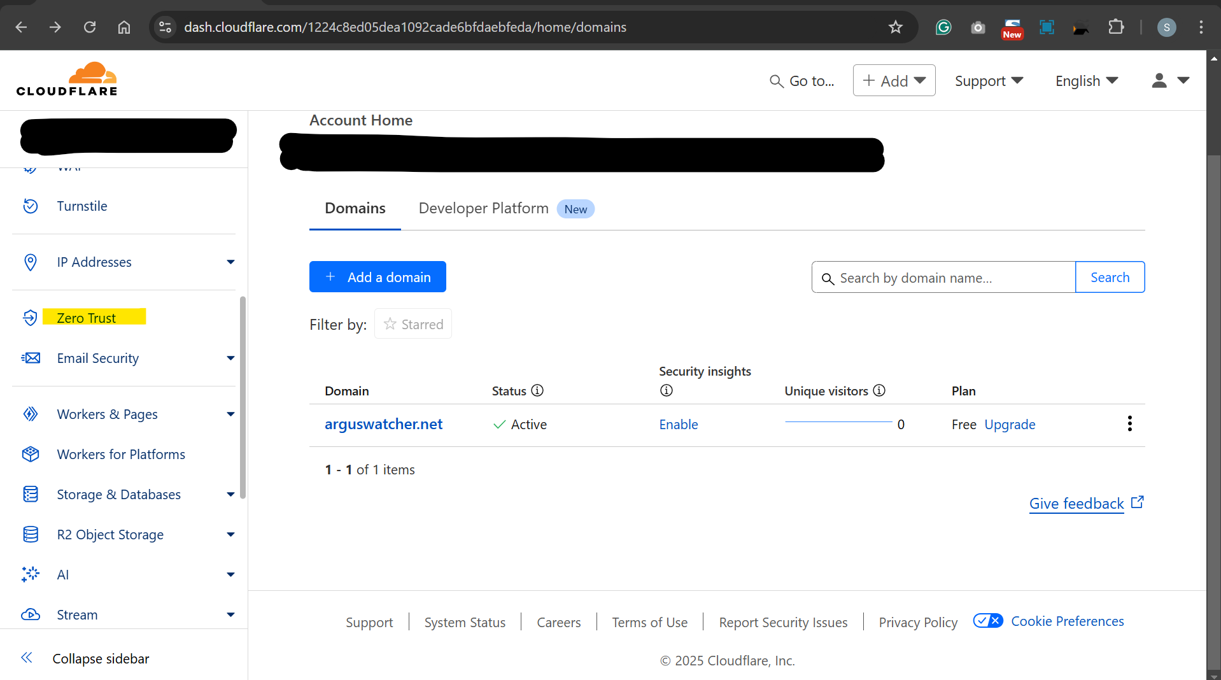1221x680 pixels.
Task: Click the browser back arrow
Action: [21, 27]
